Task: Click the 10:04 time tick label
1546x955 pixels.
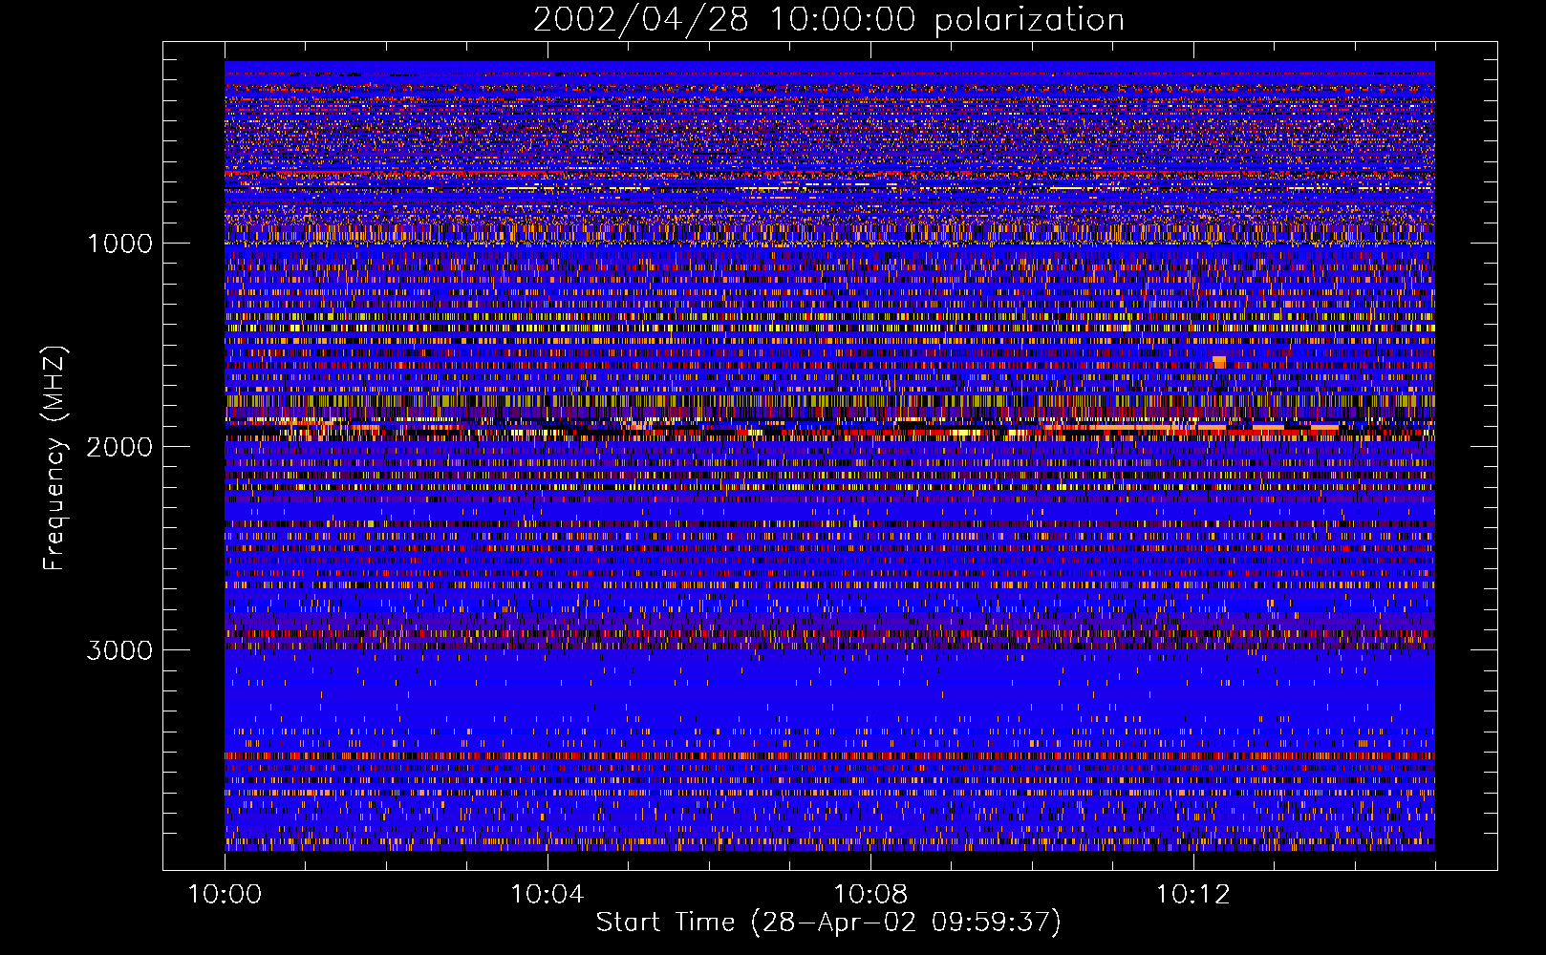Action: coord(548,895)
